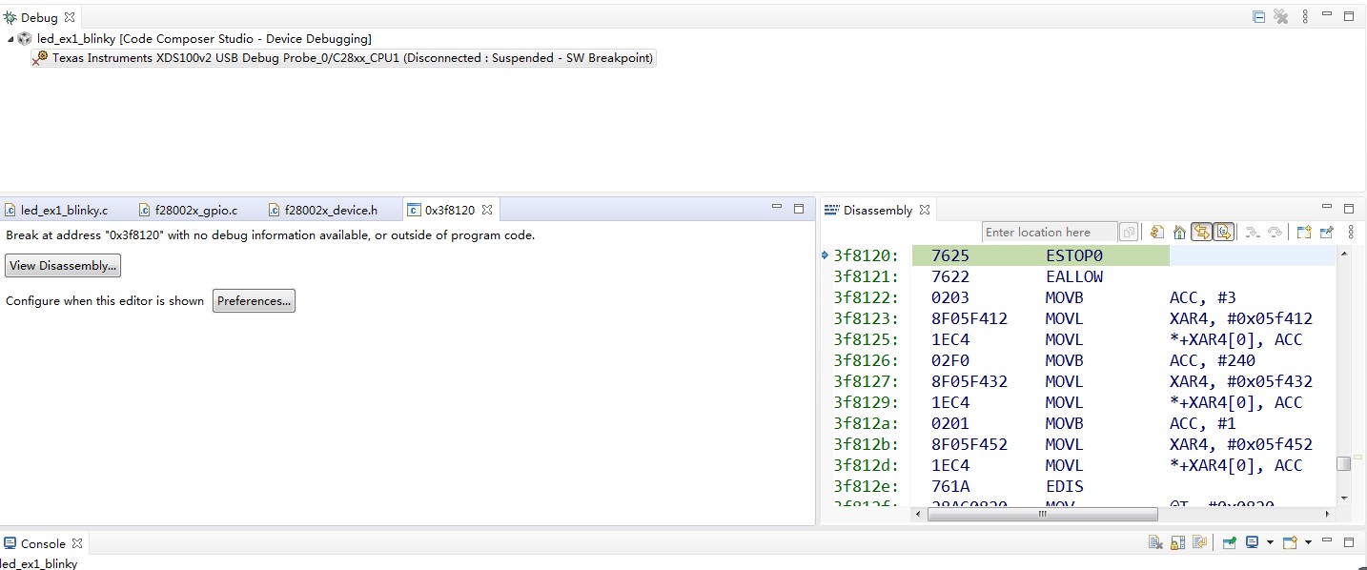This screenshot has width=1367, height=570.
Task: Collapse all in the Debug view
Action: coord(1258,17)
